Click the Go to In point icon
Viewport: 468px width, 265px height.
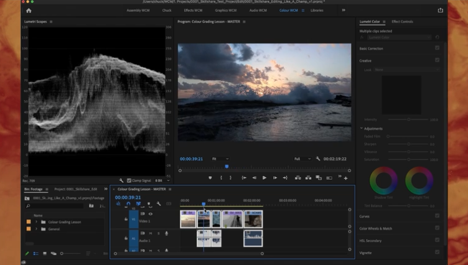tap(244, 178)
